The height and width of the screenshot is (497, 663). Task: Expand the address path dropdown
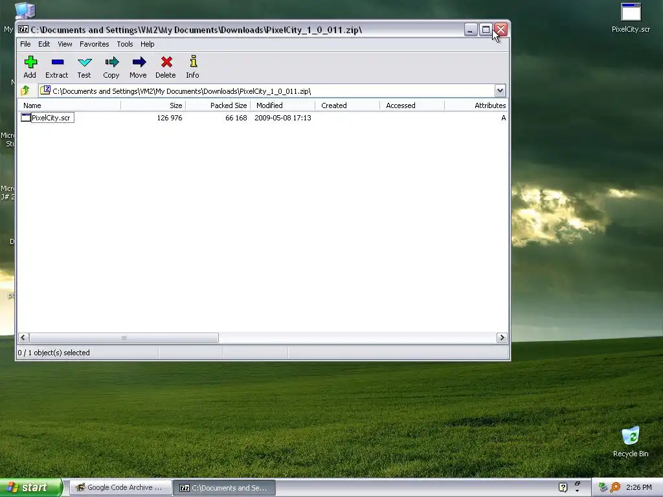click(x=500, y=91)
